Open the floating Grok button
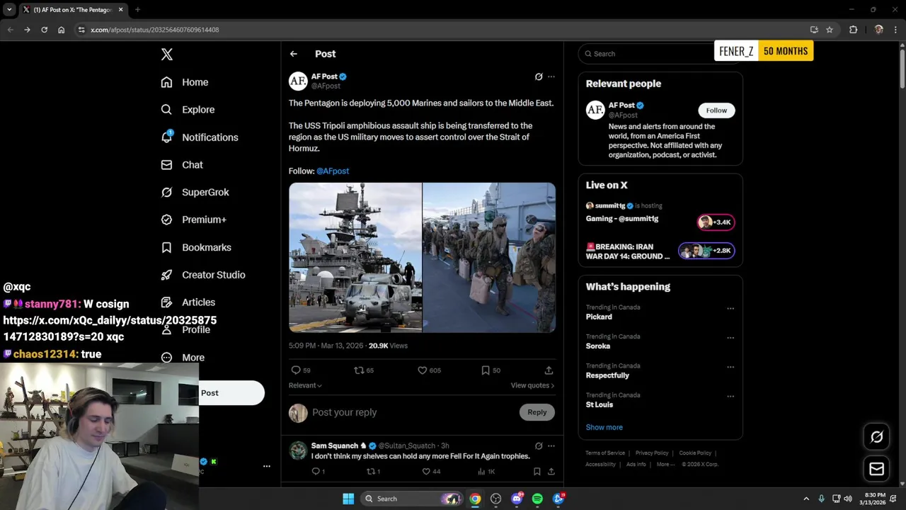 [x=876, y=437]
